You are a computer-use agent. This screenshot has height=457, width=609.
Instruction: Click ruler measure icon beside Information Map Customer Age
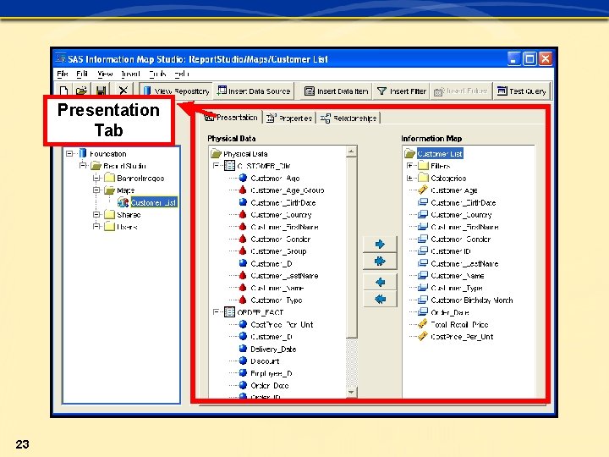click(x=423, y=190)
